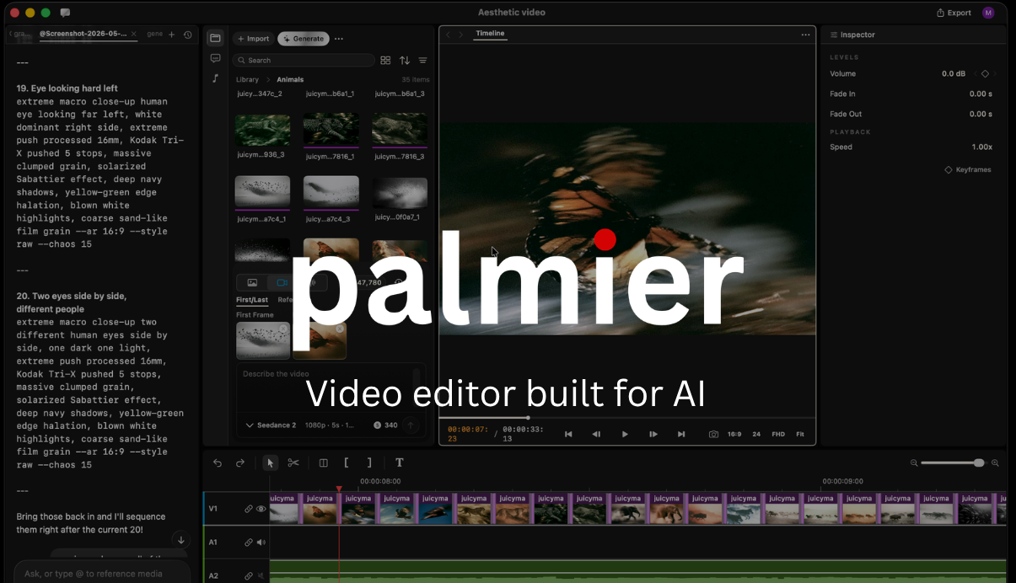
Task: Step forward one frame
Action: tap(653, 434)
